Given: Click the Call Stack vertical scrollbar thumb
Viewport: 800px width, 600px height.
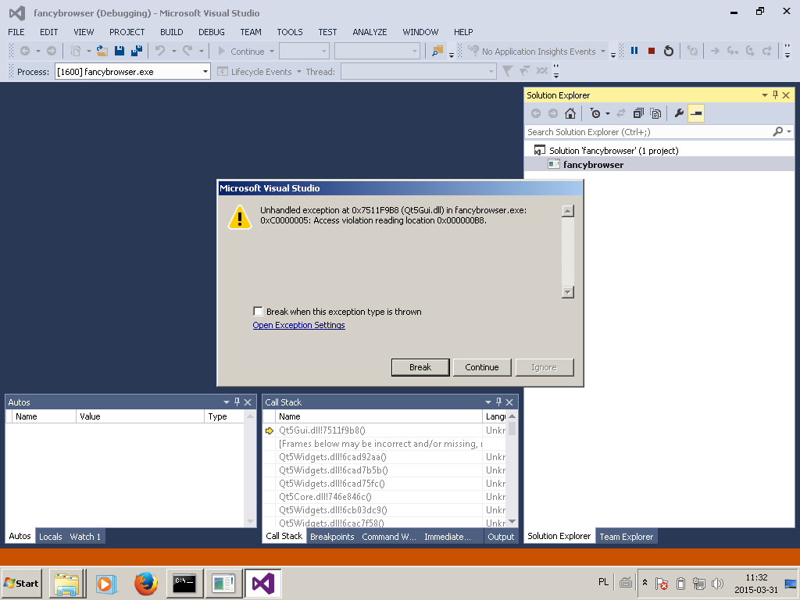Looking at the screenshot, I should [512, 429].
